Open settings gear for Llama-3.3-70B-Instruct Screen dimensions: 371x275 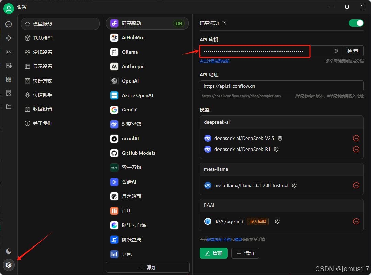click(x=294, y=185)
